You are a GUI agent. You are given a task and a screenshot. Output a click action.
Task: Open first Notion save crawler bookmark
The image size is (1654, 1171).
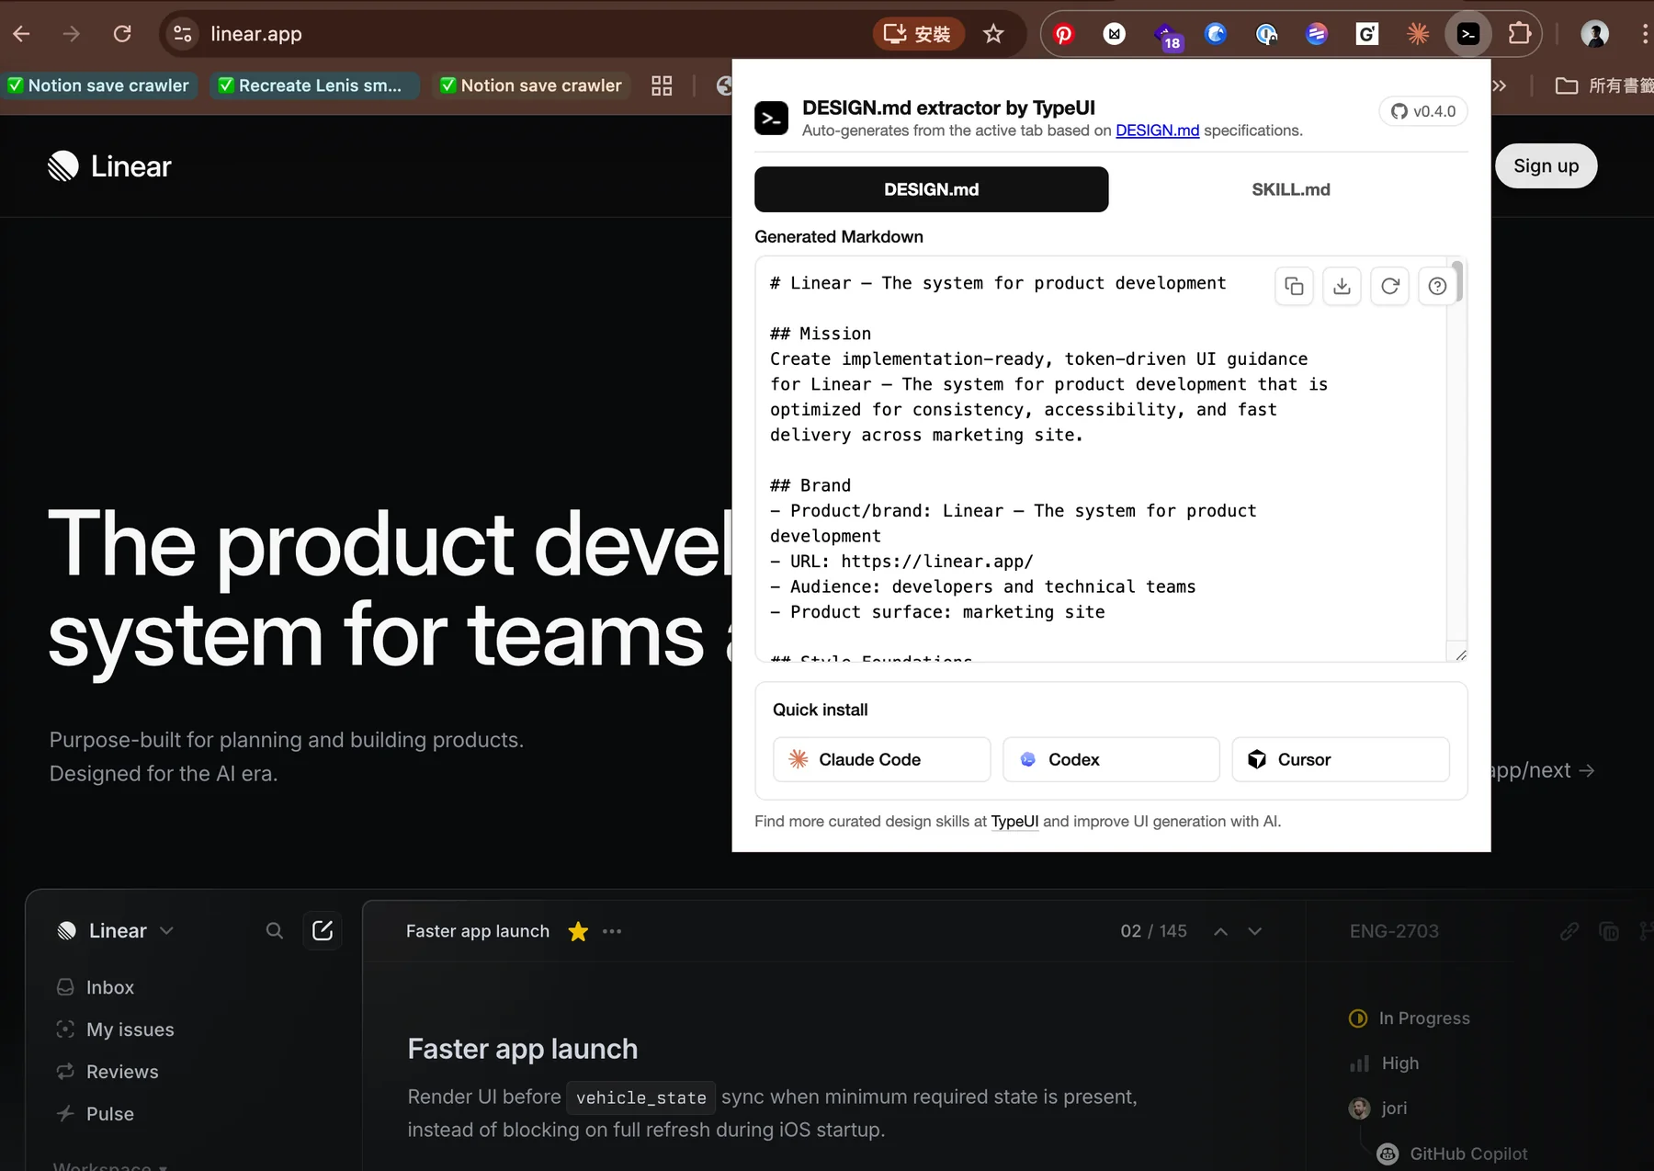pos(99,85)
